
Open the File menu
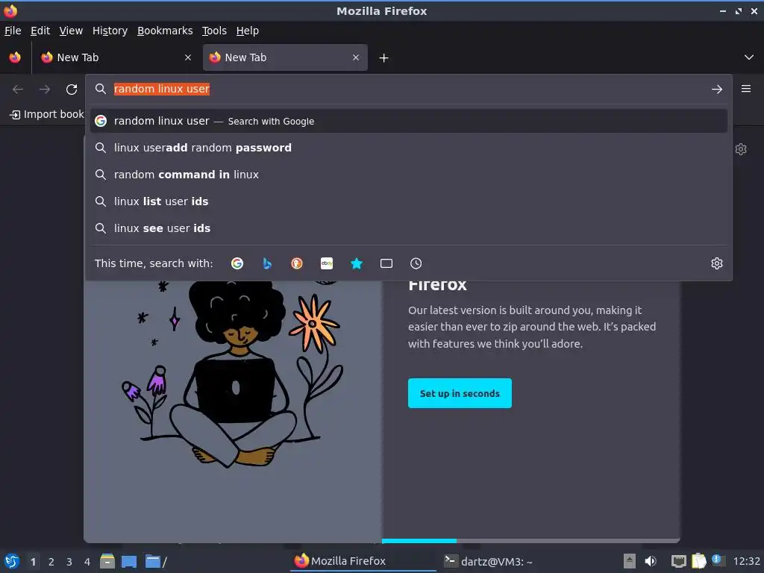[x=13, y=31]
